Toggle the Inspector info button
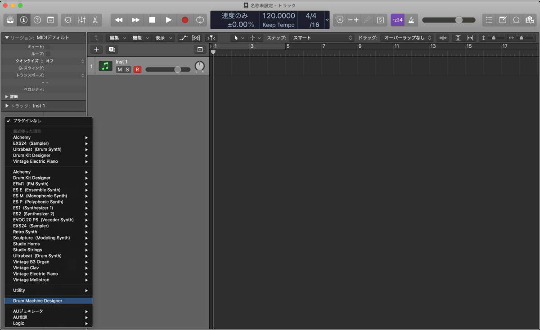This screenshot has height=330, width=540. click(23, 20)
